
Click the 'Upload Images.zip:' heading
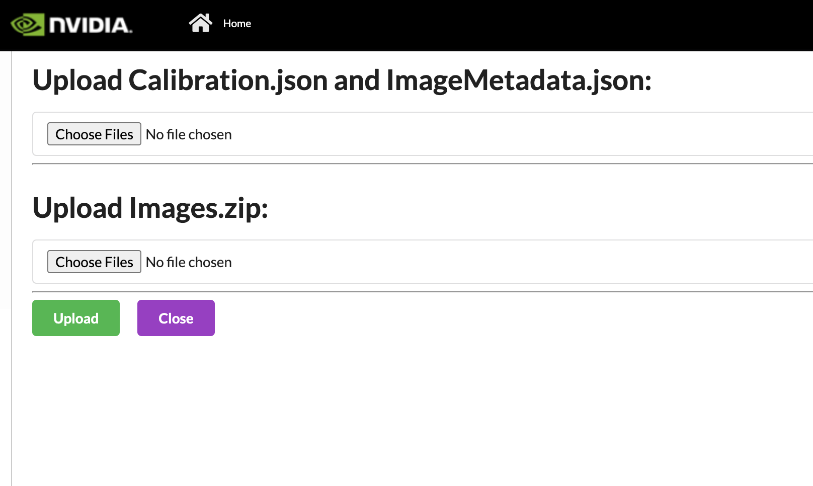coord(150,208)
